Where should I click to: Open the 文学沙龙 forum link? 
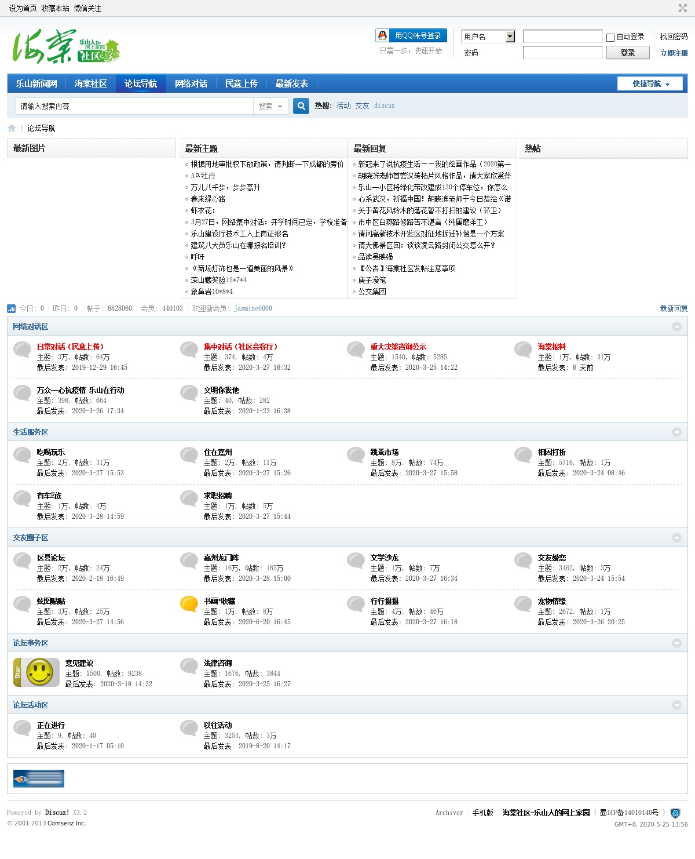[385, 558]
